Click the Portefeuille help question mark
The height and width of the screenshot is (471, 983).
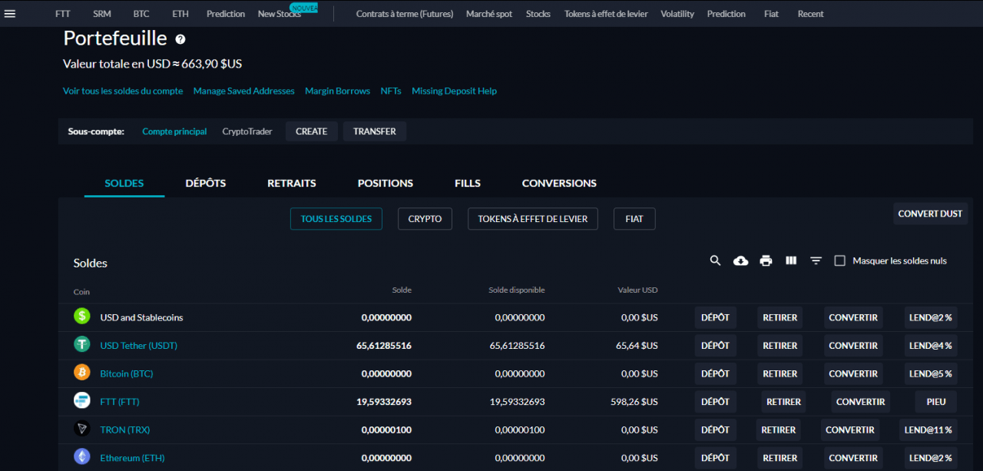[x=180, y=39]
